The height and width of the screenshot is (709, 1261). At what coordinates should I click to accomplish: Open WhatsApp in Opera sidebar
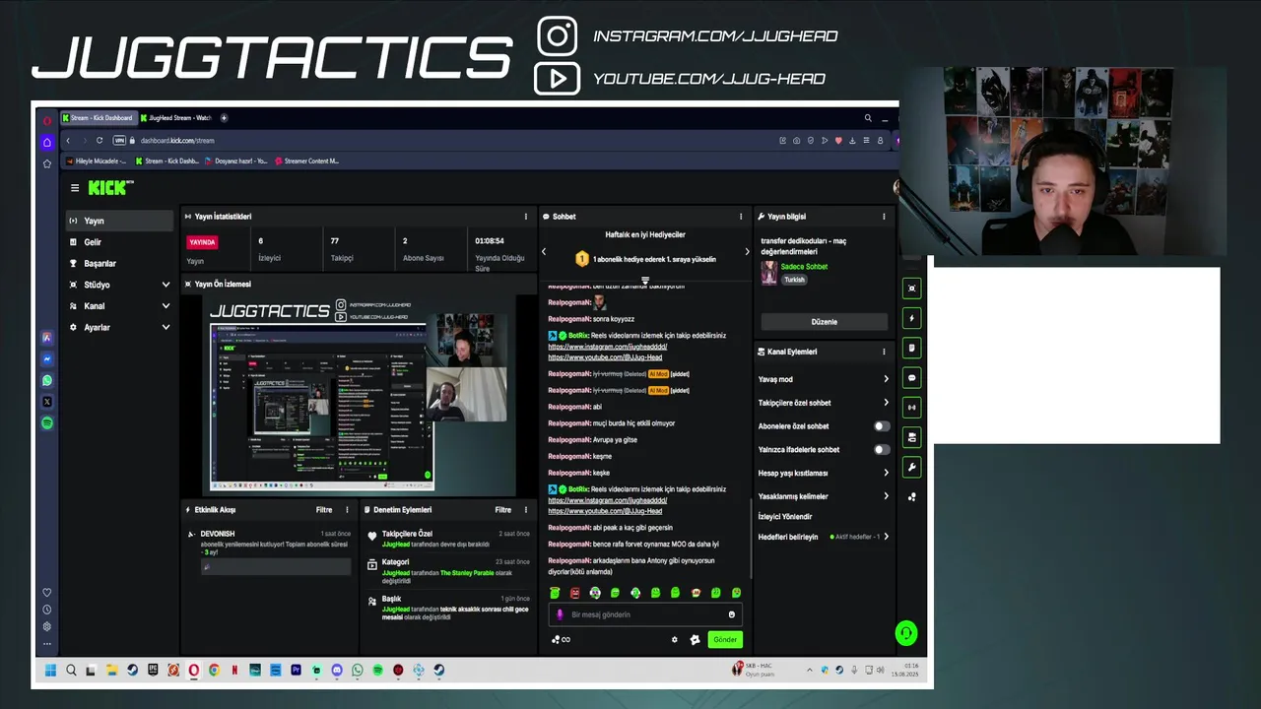click(46, 380)
